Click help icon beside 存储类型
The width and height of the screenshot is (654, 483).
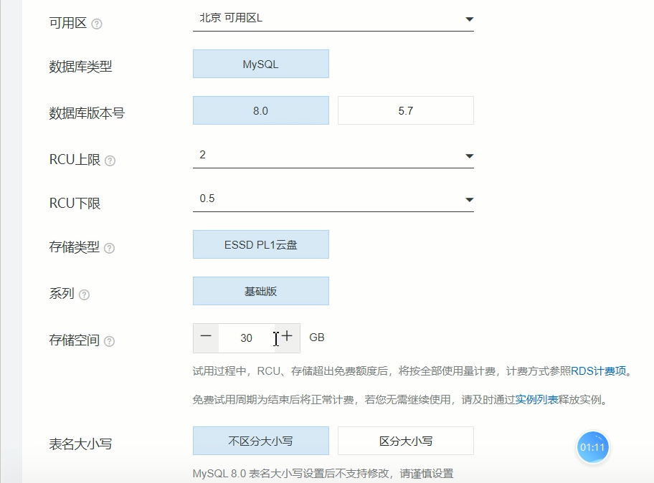(109, 248)
